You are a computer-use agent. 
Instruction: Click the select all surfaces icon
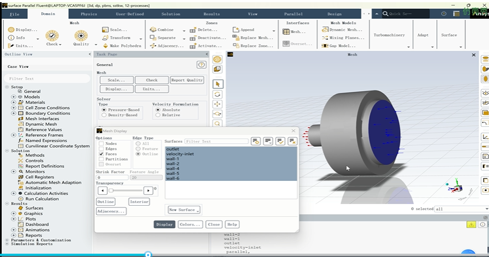280,141
